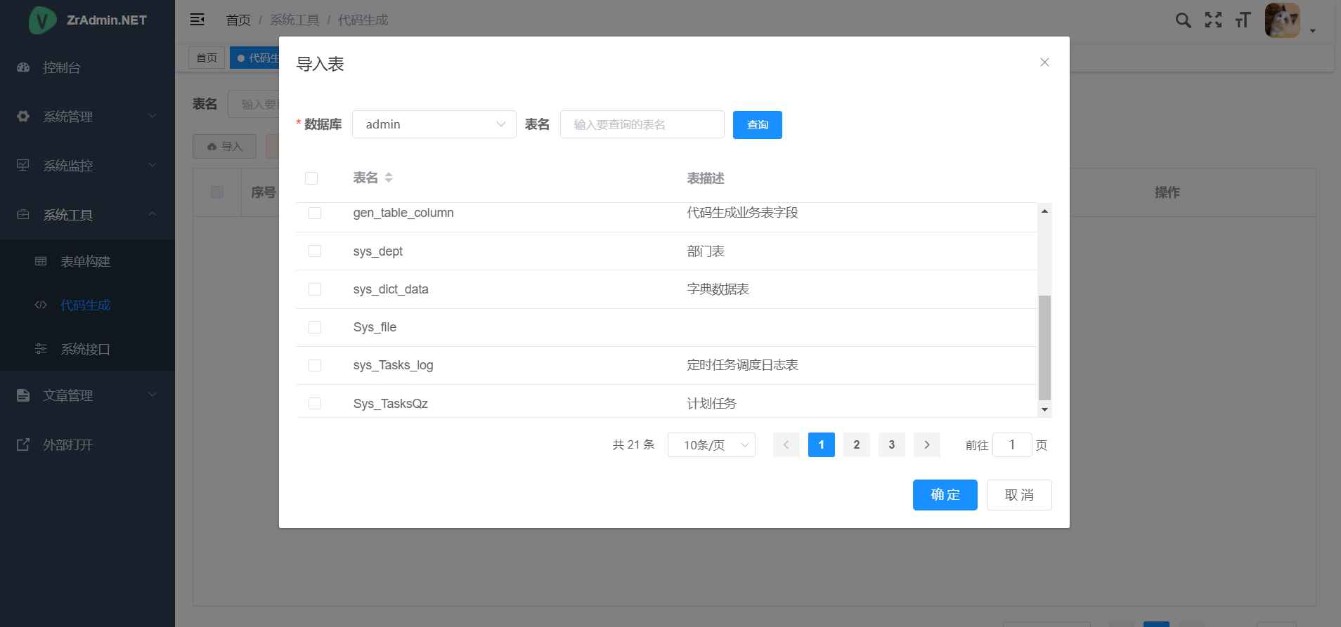Open the 数据库 admin dropdown
This screenshot has height=627, width=1341.
(434, 124)
